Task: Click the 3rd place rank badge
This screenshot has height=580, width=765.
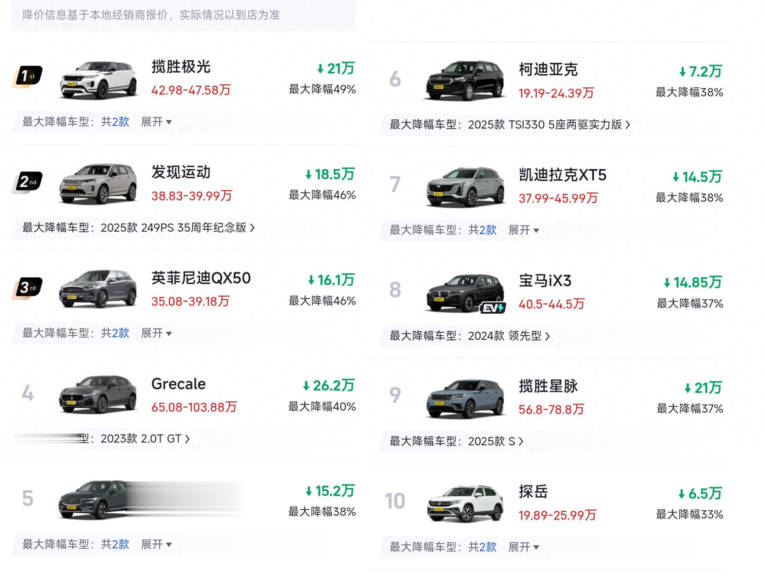Action: (27, 288)
